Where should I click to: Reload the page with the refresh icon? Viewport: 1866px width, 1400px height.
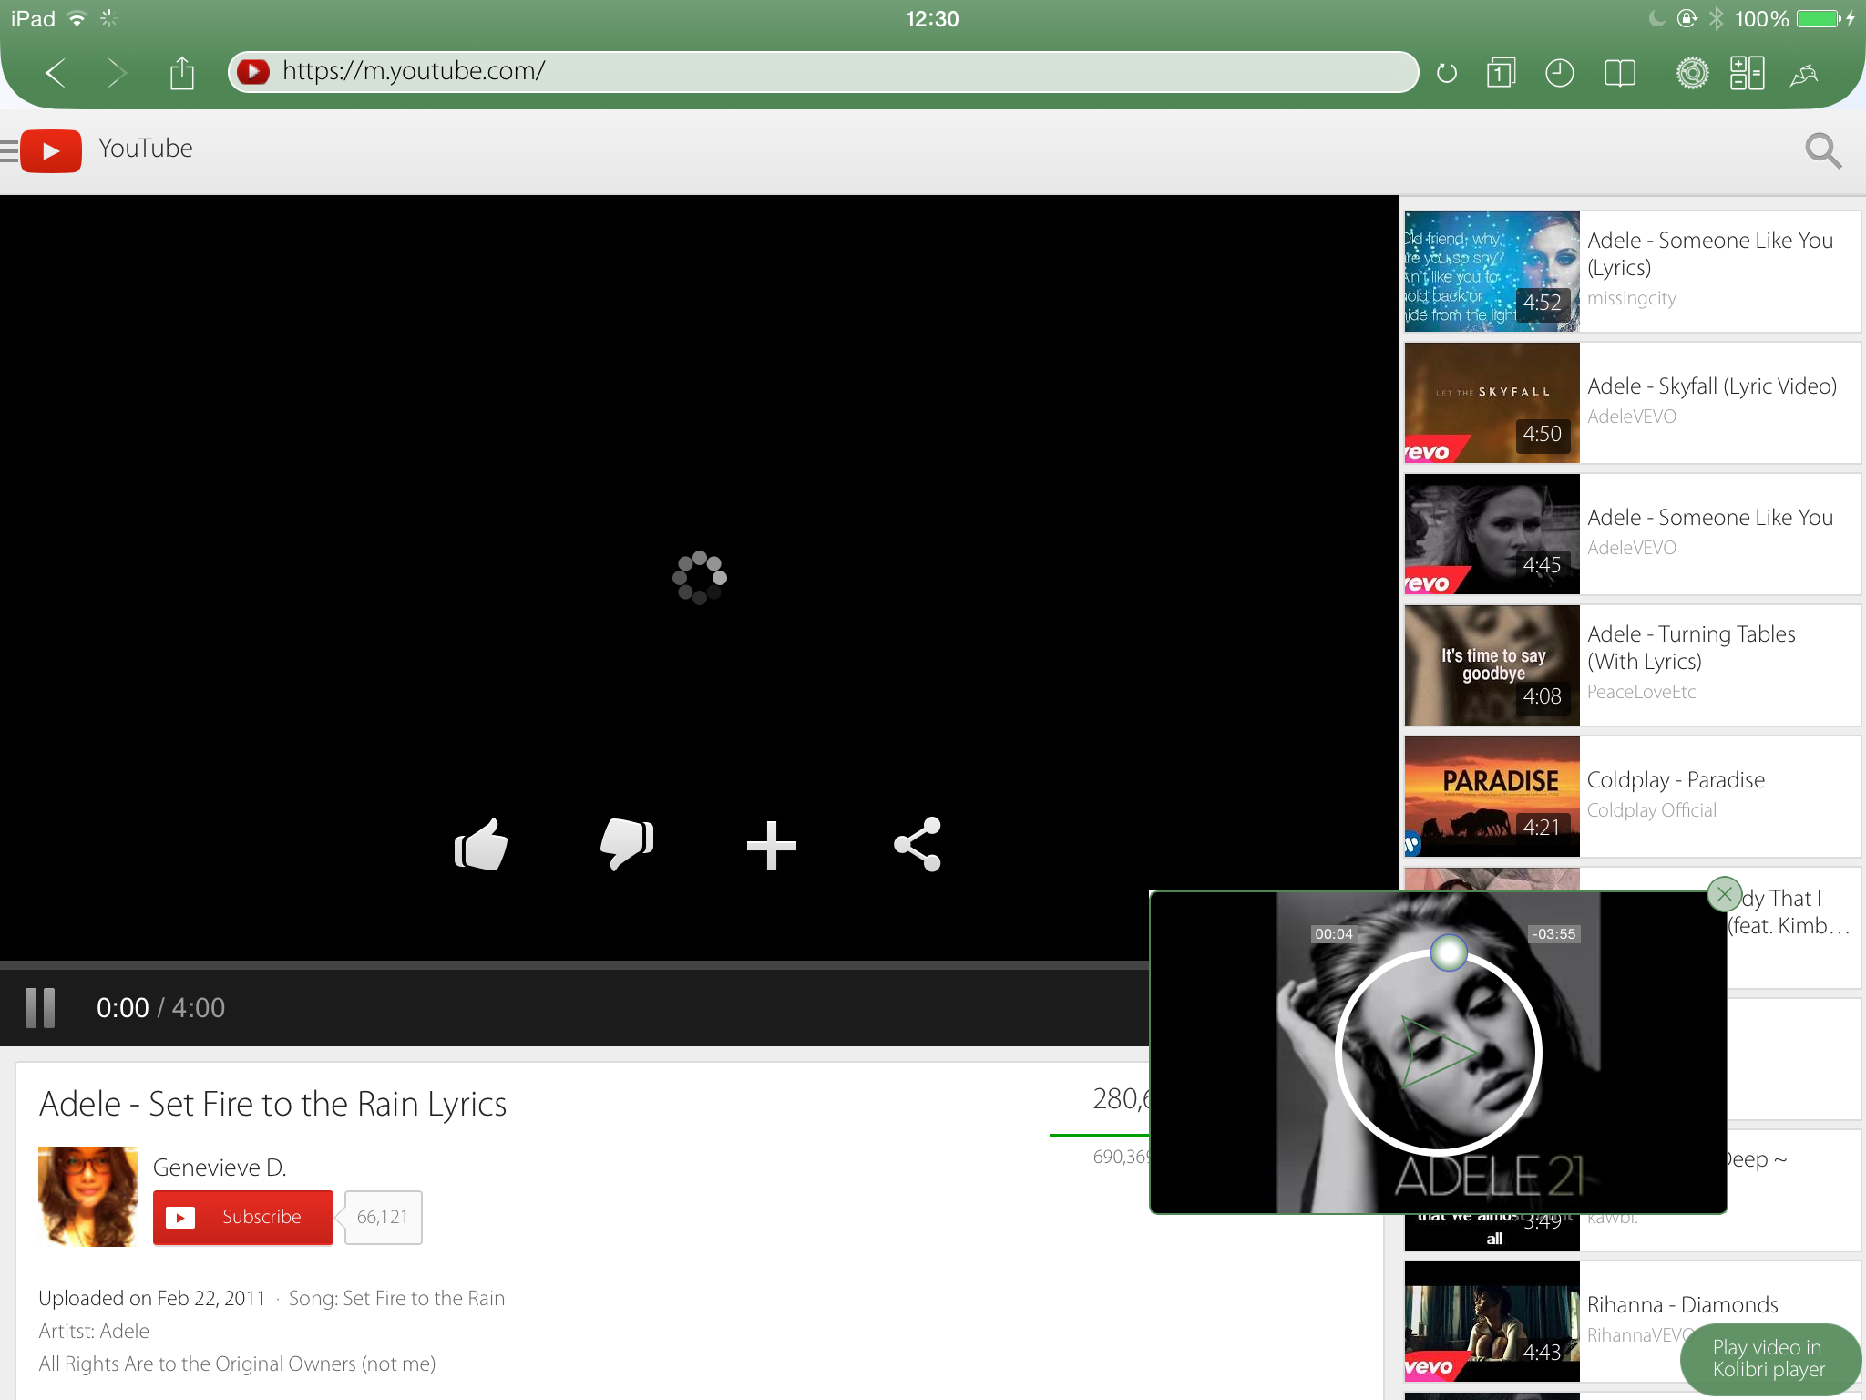point(1447,73)
